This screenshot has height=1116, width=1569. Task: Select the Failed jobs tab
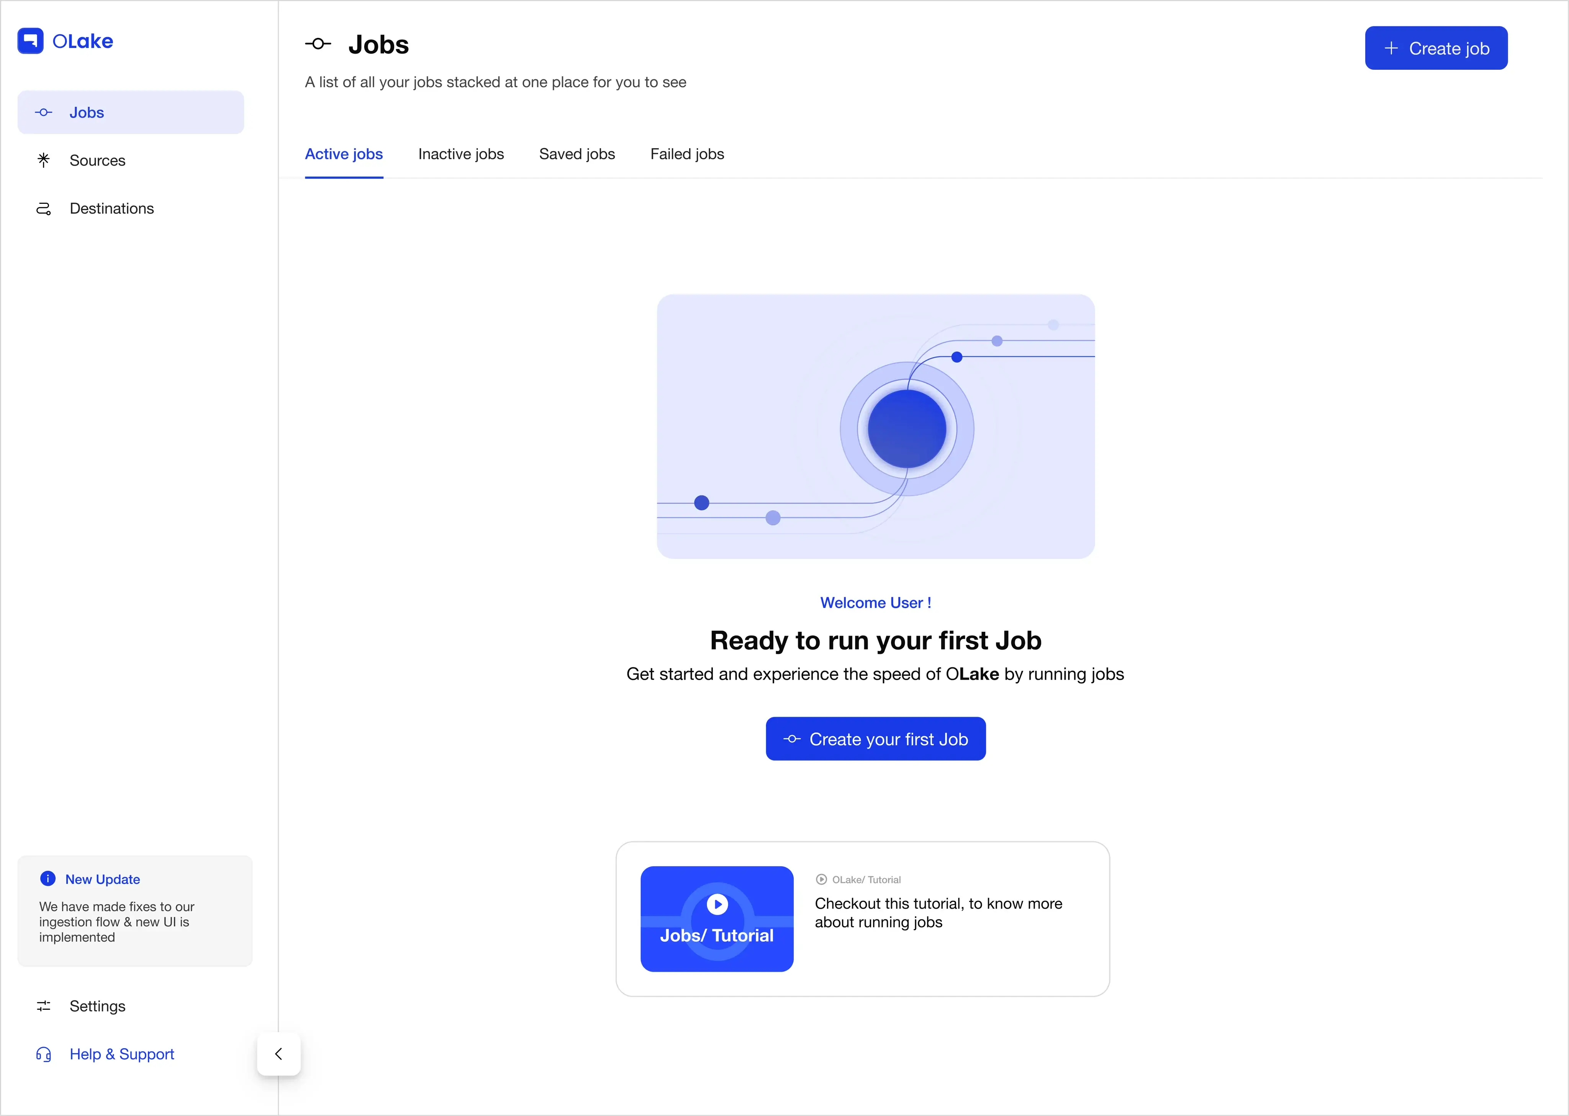pyautogui.click(x=687, y=154)
